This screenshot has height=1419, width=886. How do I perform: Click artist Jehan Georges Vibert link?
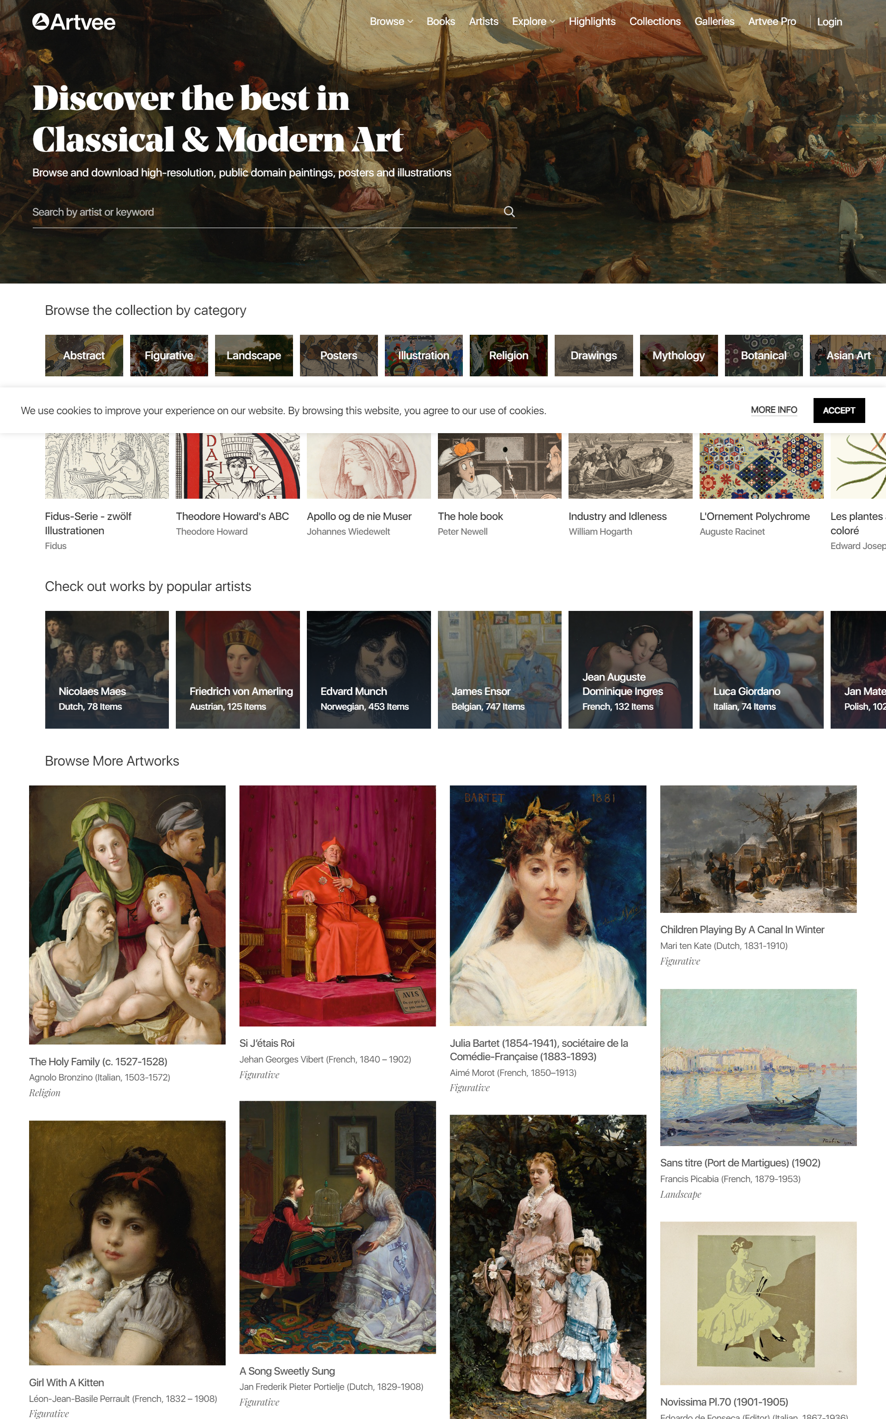[x=325, y=1059]
